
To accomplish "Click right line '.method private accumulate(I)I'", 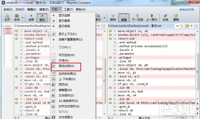I will 142,46.
